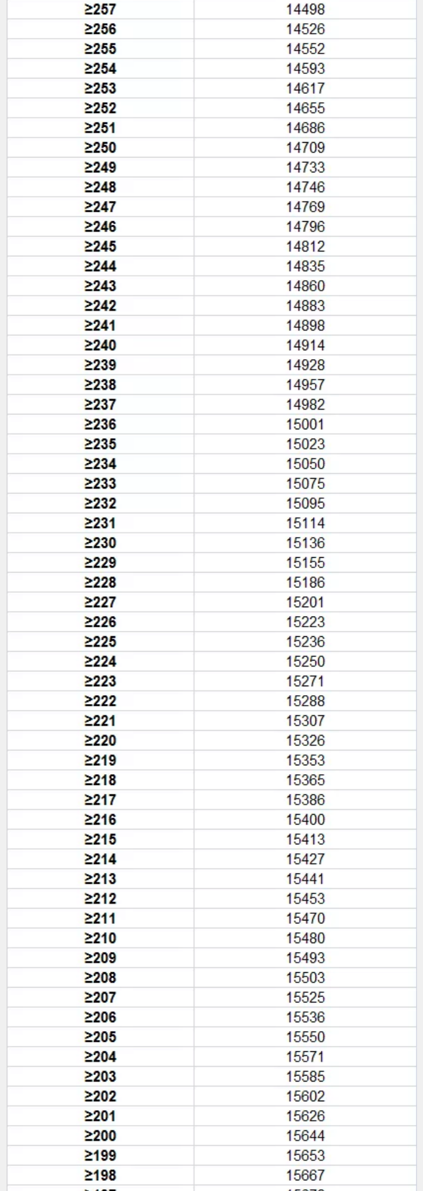The height and width of the screenshot is (1191, 423).
Task: Click the ≥217 row label
Action: [100, 800]
